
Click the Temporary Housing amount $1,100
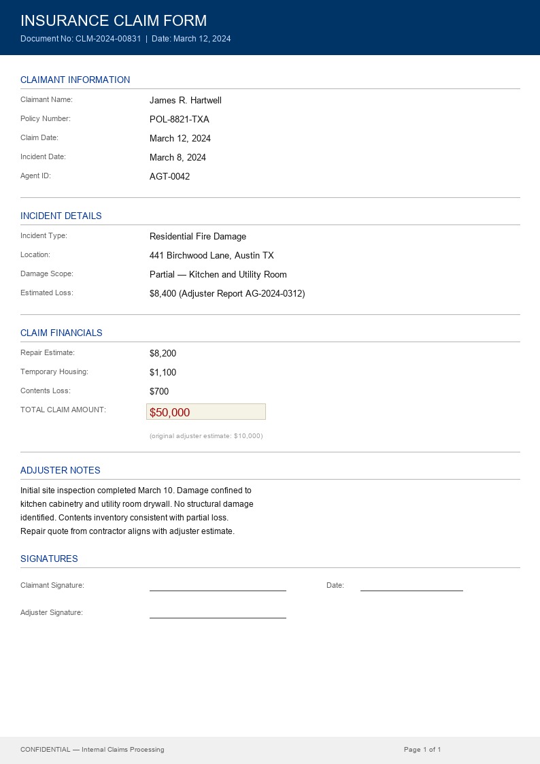coord(163,373)
